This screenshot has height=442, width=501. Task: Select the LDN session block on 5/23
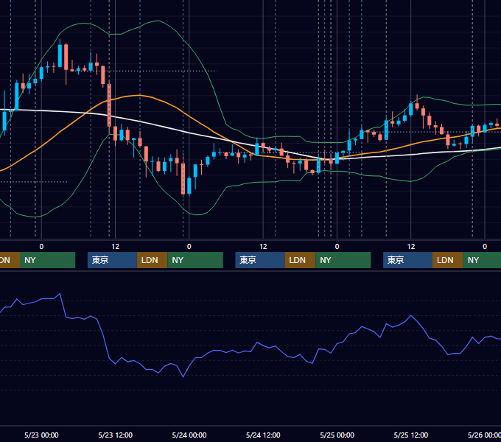click(152, 260)
